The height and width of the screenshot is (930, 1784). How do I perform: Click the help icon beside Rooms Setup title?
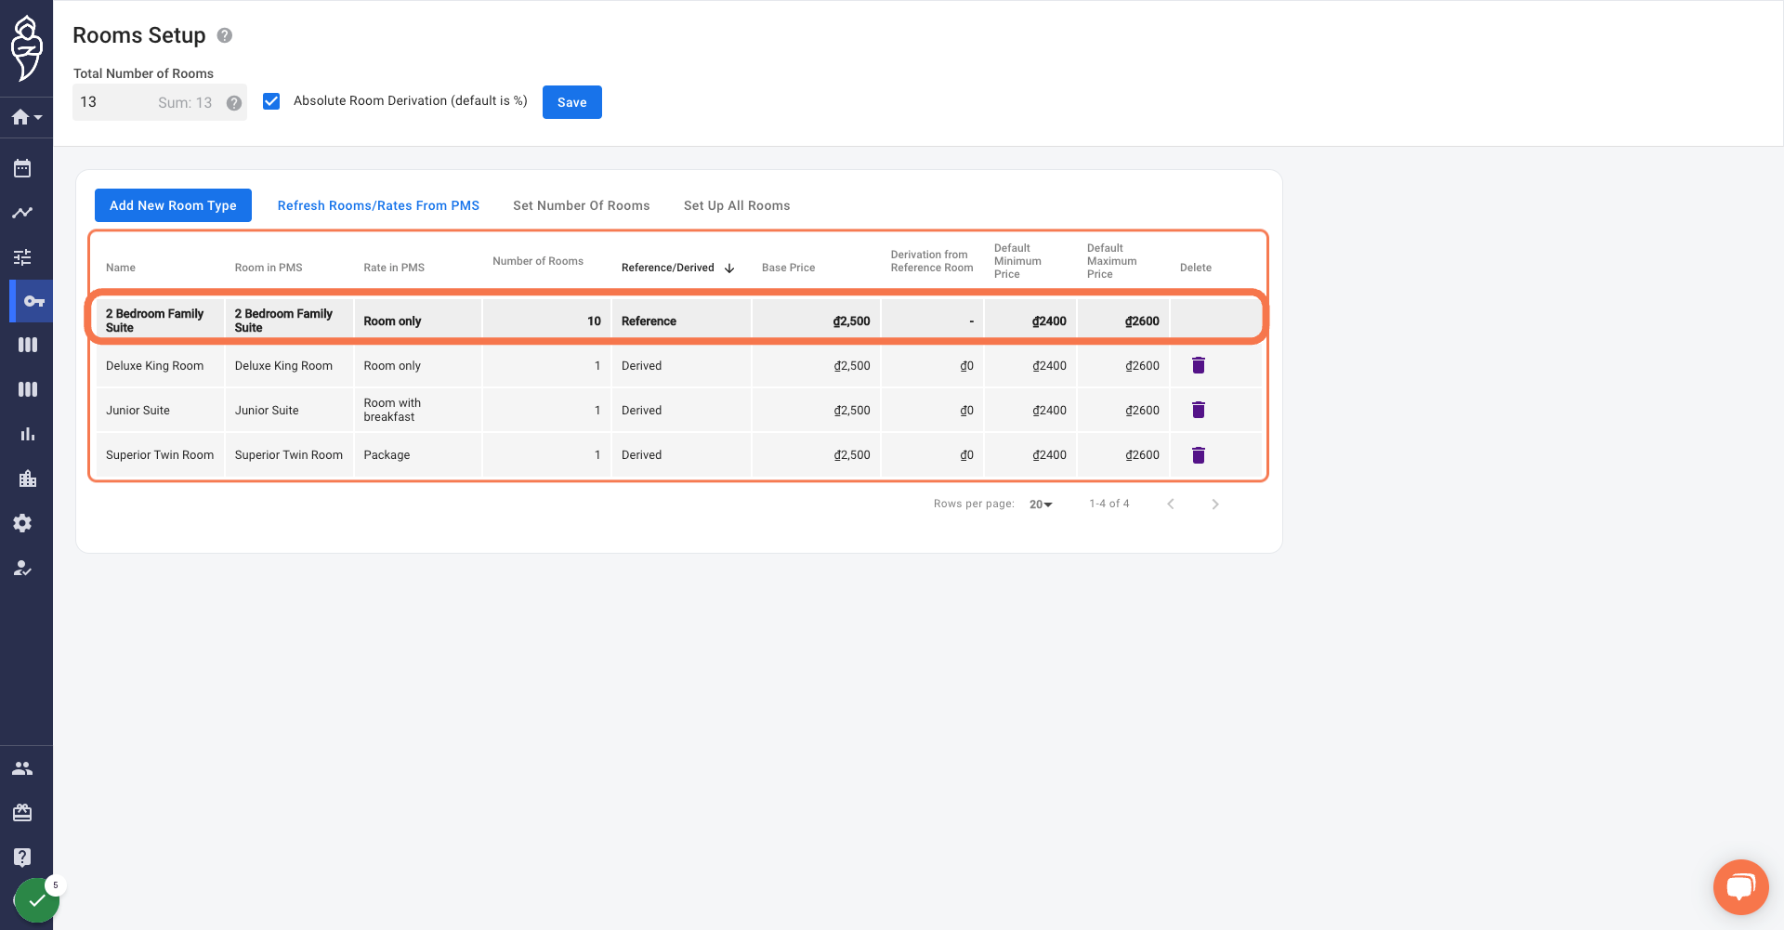pos(225,35)
